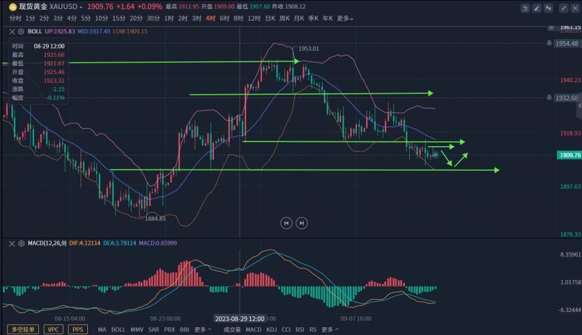This screenshot has height=335, width=582.
Task: Show the KDJ sub-chart
Action: coord(272,330)
